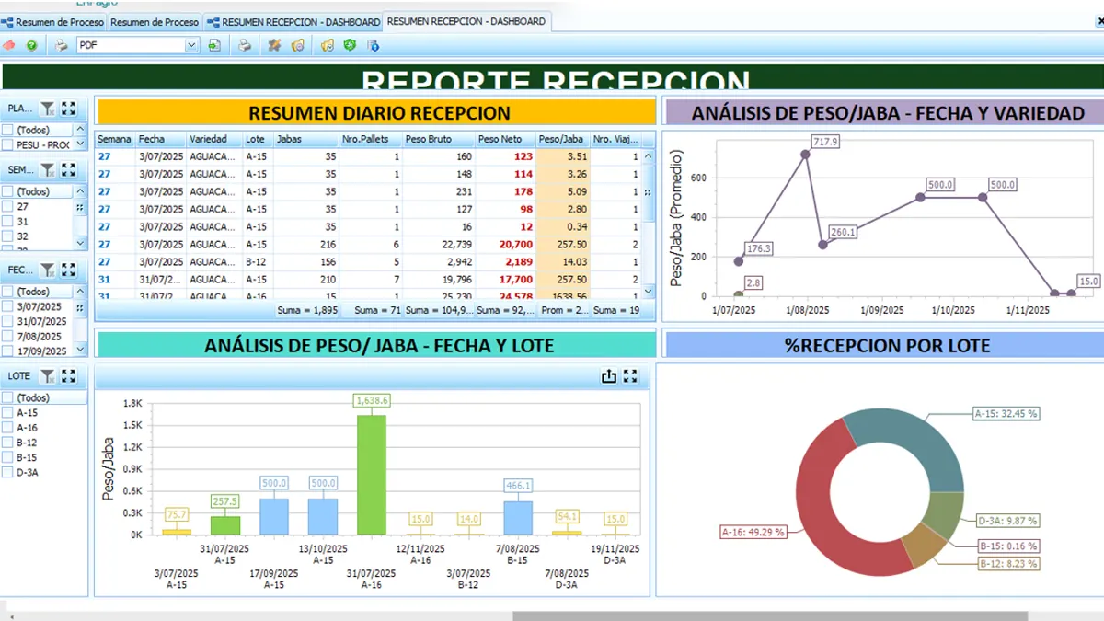Maximize the LOTE filter panel
Screen dimensions: 1104x621
[x=68, y=375]
